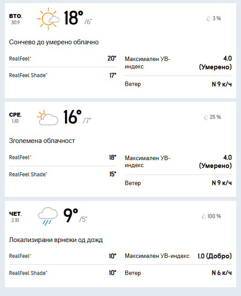
Task: Click the mostly cloudy icon for Wednesday
Action: 47,118
